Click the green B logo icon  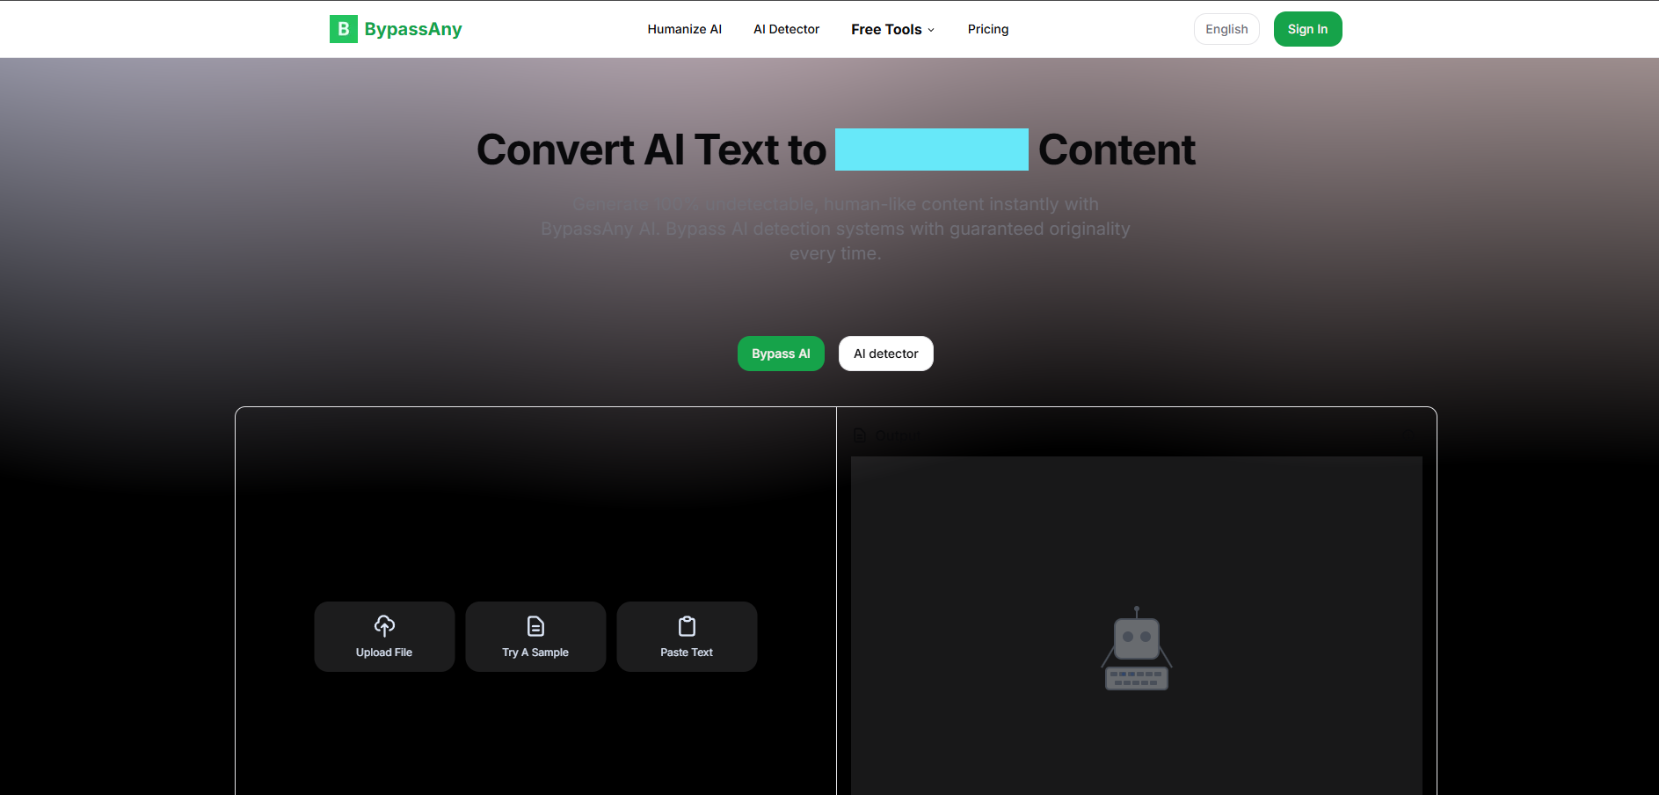343,29
